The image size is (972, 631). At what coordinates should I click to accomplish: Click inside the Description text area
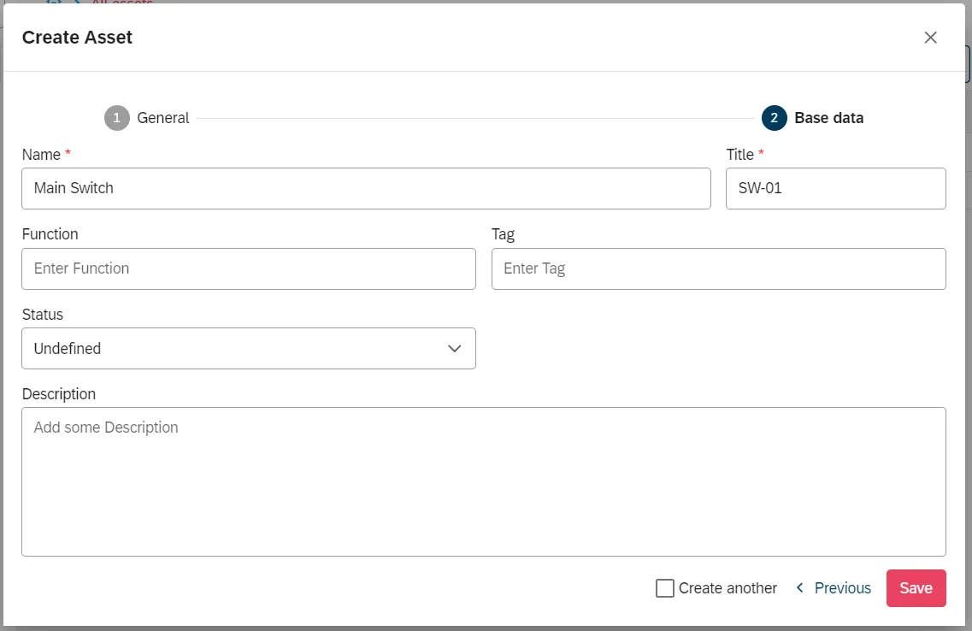point(484,481)
